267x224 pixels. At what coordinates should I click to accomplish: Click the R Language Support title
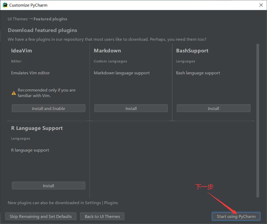pos(37,128)
